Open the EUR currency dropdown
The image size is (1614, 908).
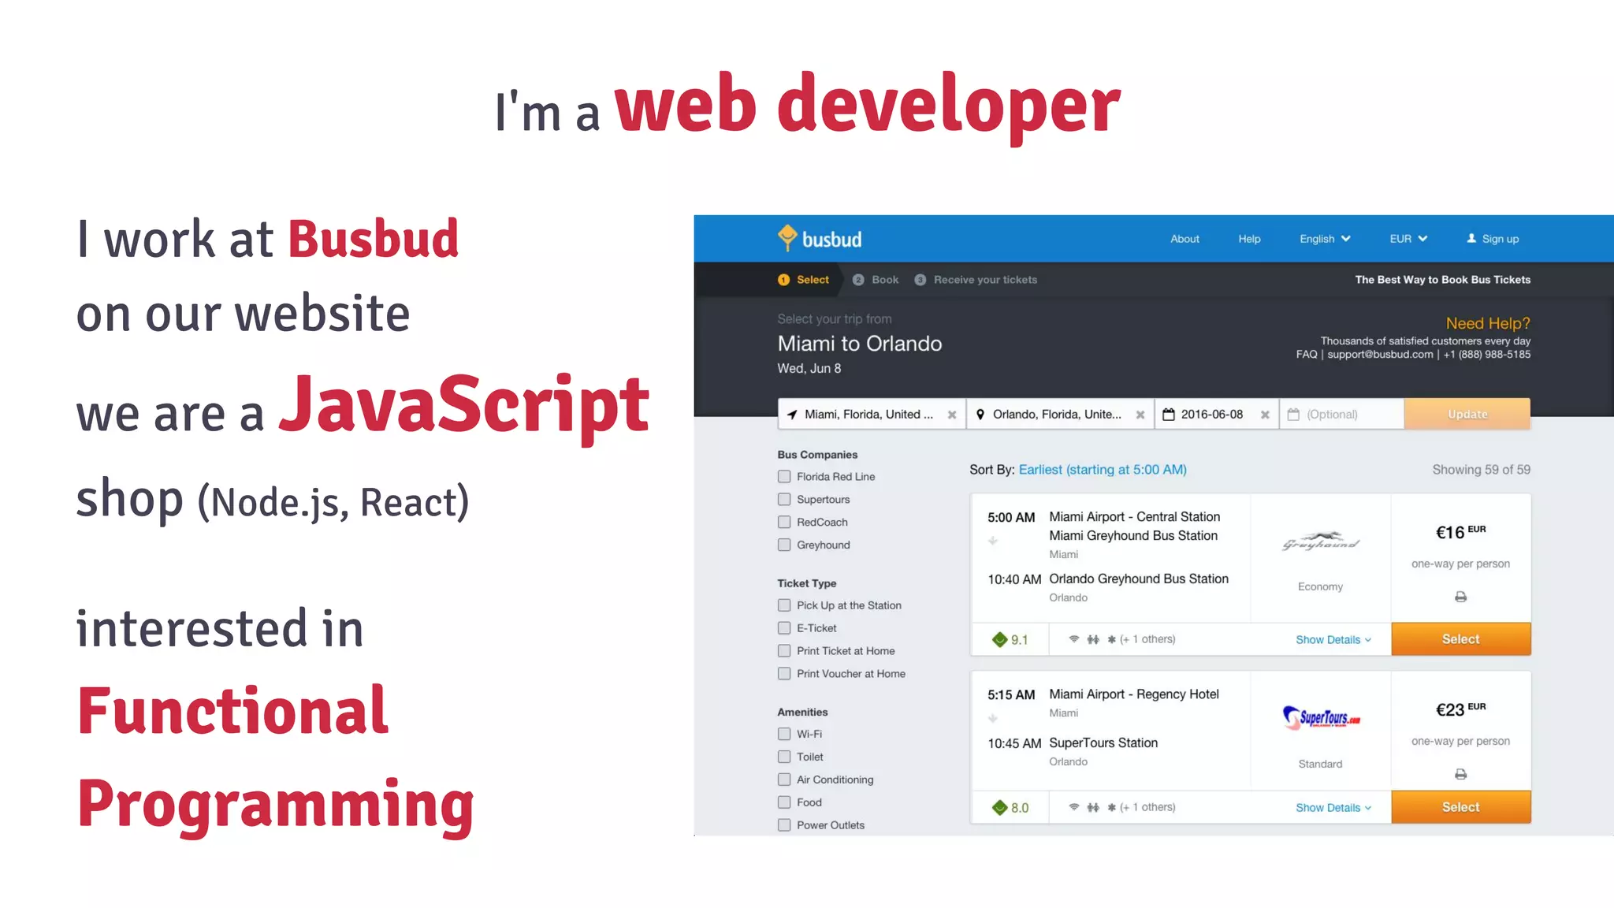pyautogui.click(x=1408, y=239)
